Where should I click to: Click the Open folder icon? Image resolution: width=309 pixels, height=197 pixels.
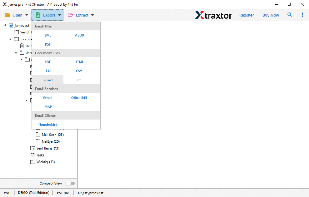(x=7, y=15)
